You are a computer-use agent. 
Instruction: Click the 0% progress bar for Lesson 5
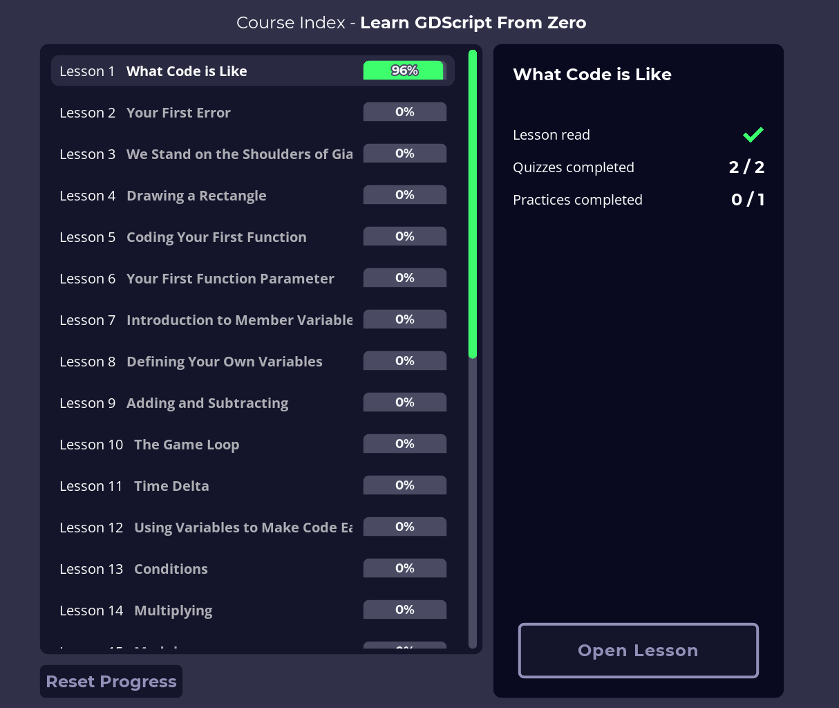click(x=405, y=236)
